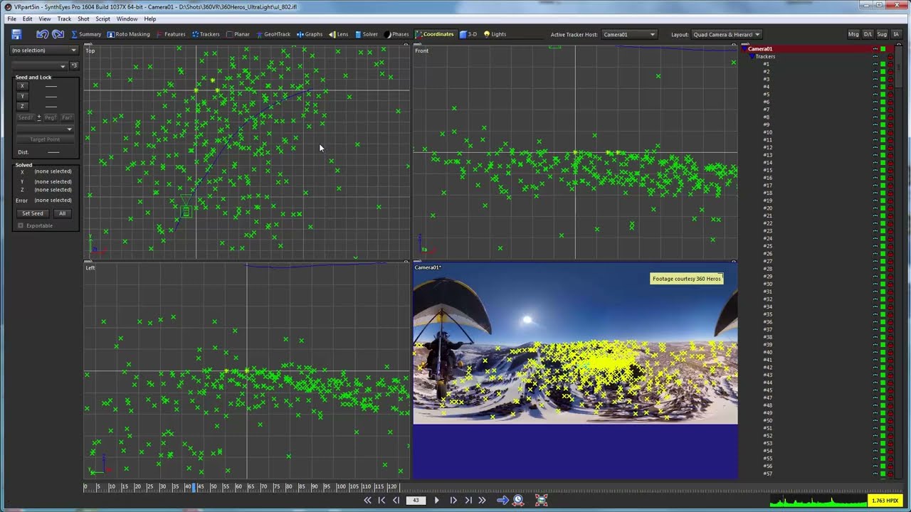Click the Redo arrow icon

(58, 34)
